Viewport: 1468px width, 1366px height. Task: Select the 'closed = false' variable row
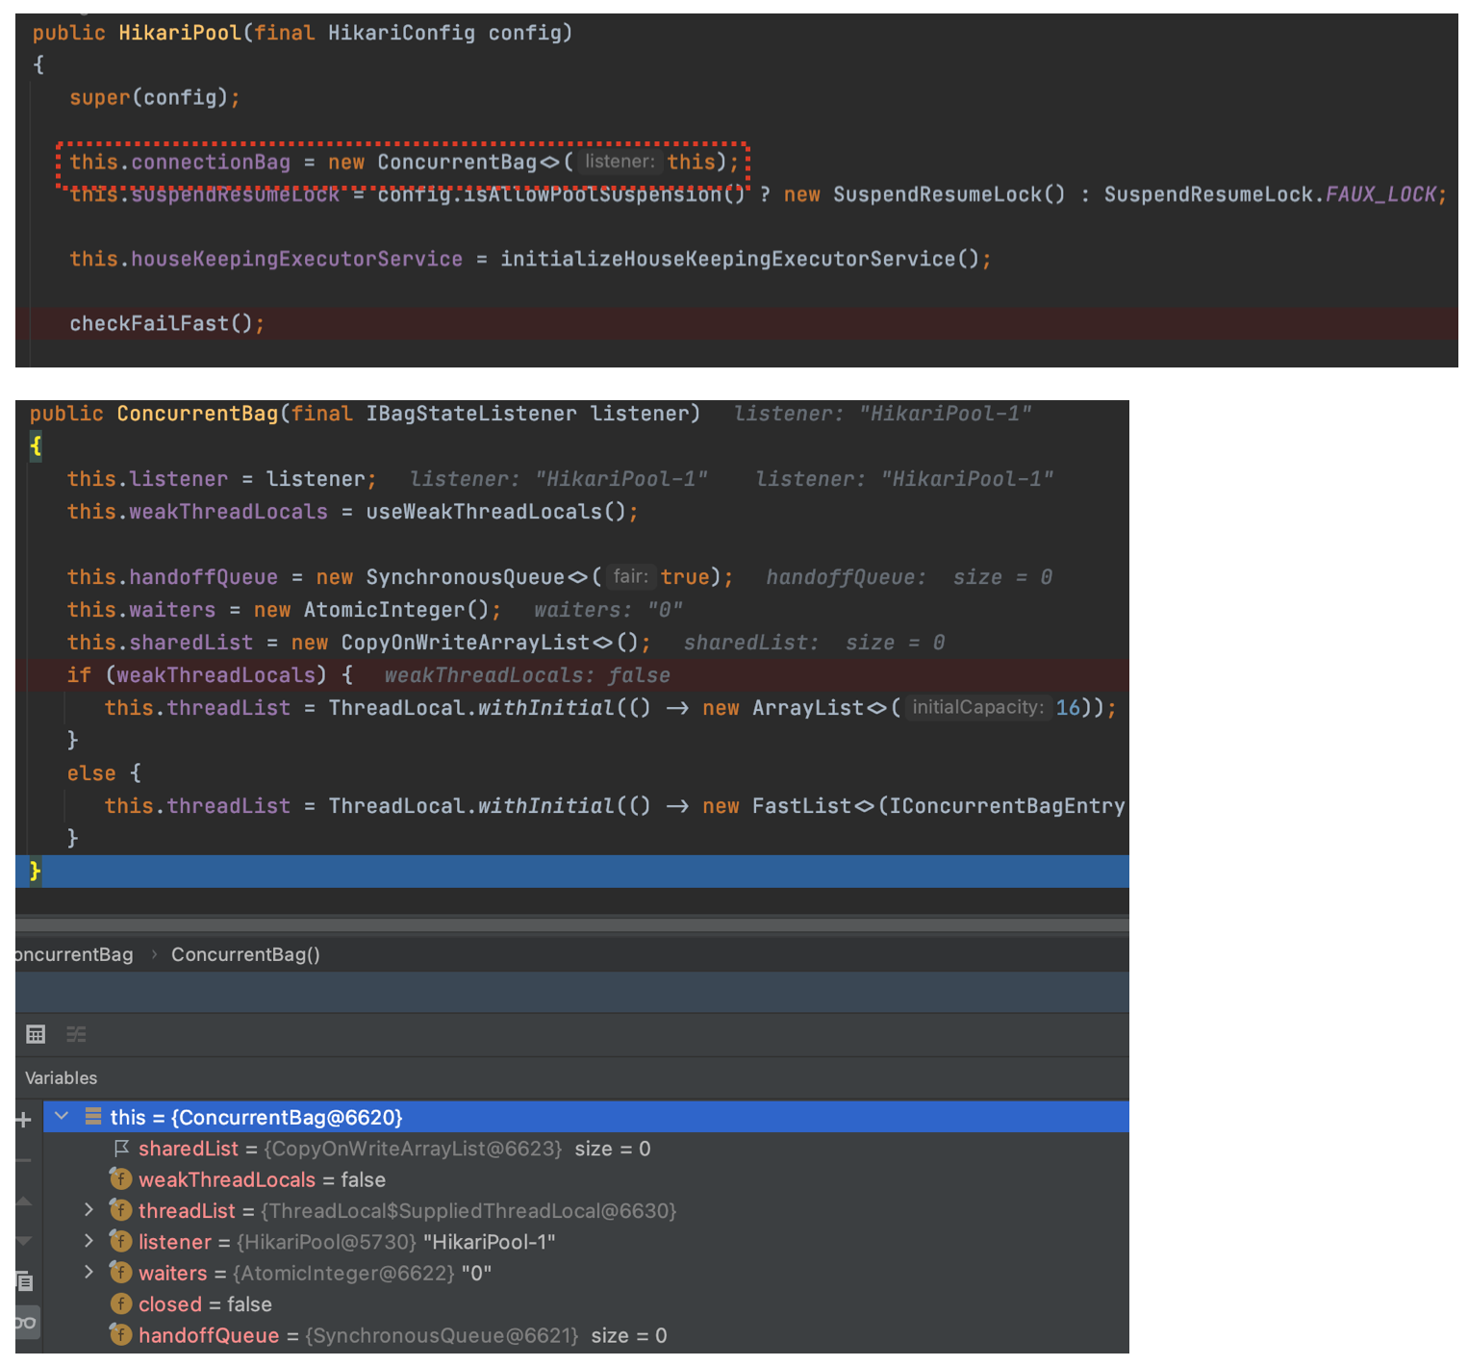click(586, 1304)
